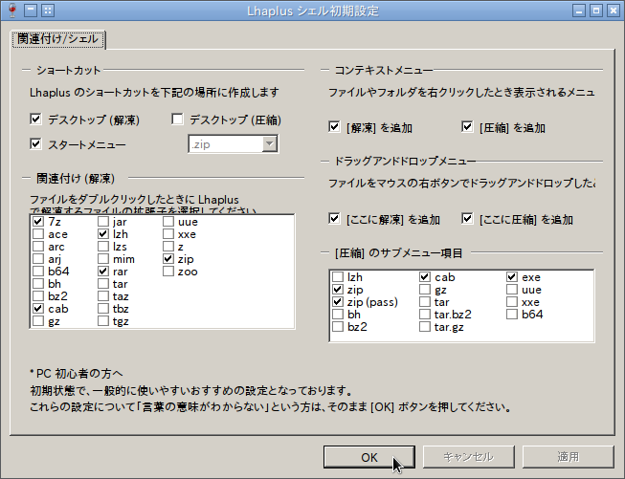Check mim in association list
Viewport: 625px width, 479px height.
pyautogui.click(x=103, y=259)
